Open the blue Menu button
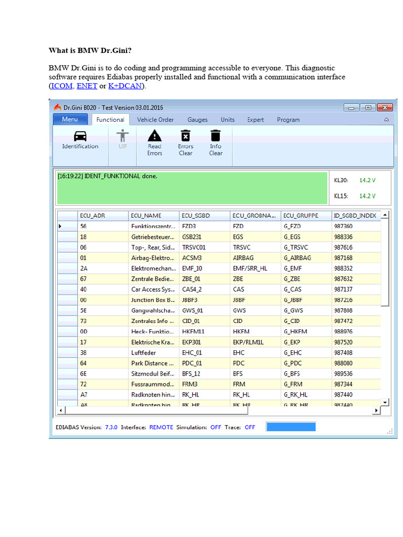Image resolution: width=403 pixels, height=537 pixels. [x=70, y=120]
